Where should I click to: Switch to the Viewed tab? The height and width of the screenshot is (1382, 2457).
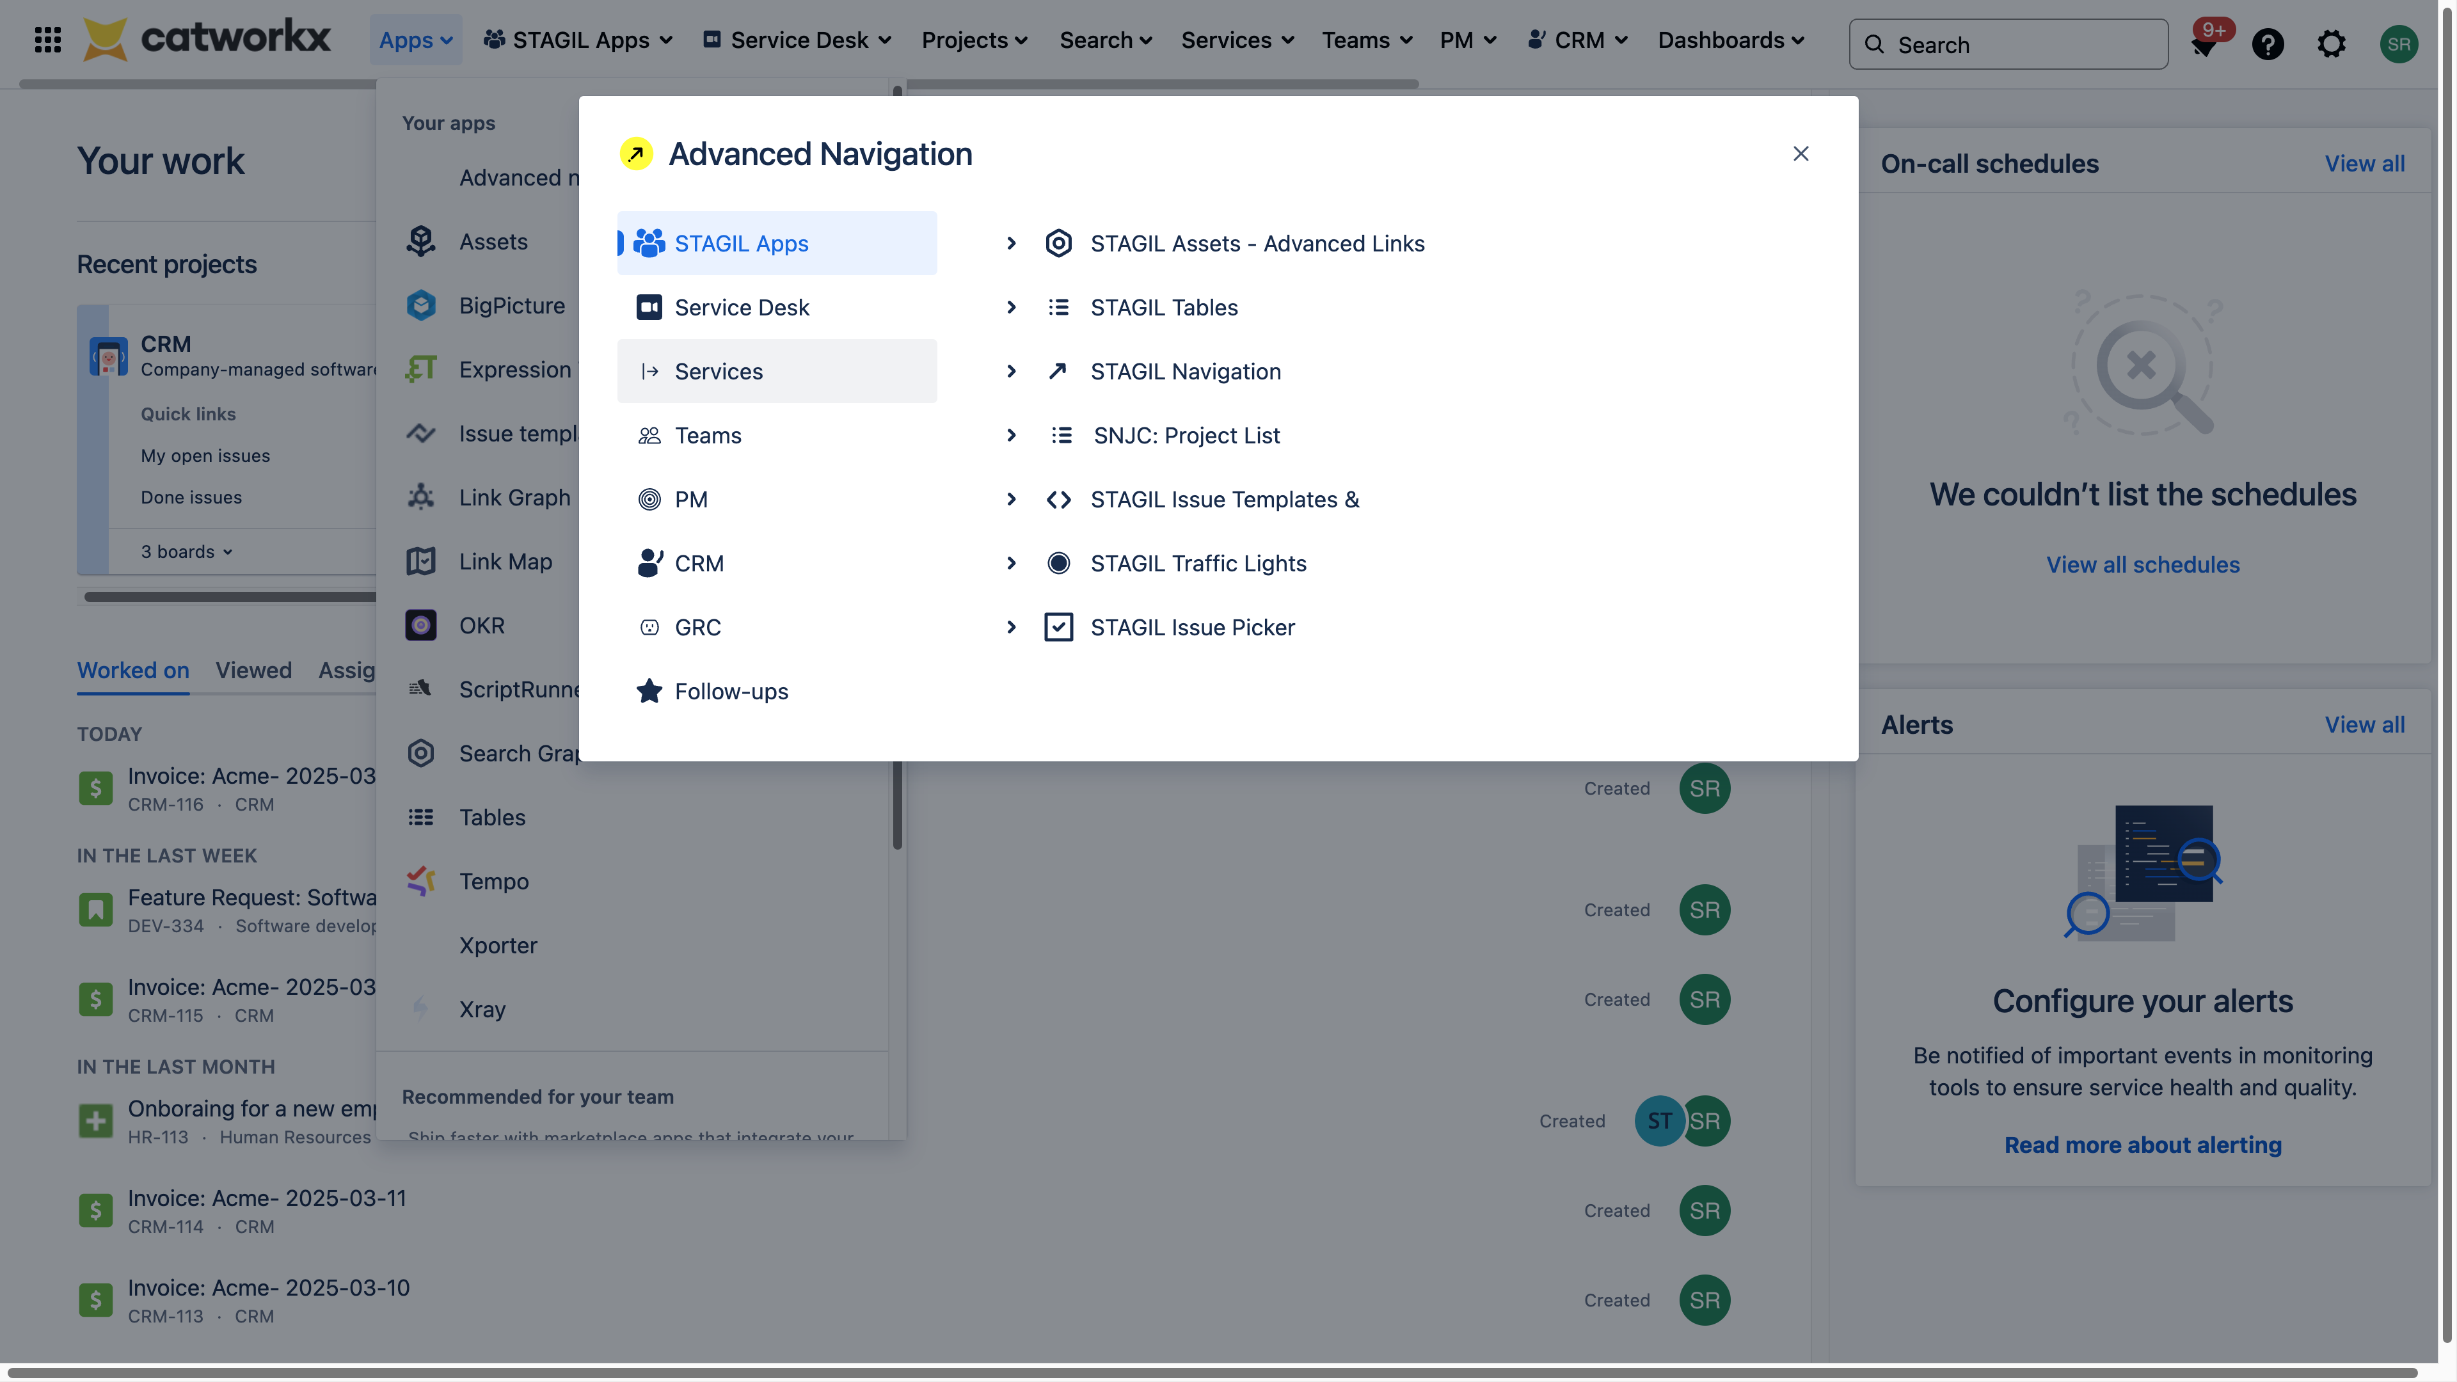(253, 669)
